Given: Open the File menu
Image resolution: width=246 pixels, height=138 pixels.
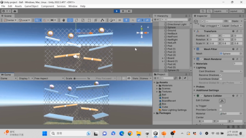Looking at the screenshot, I should point(3,6).
